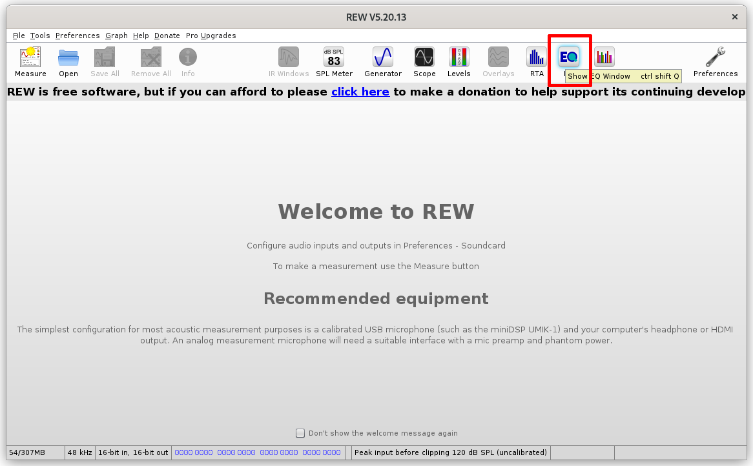The image size is (753, 466).
Task: Open the File menu
Action: click(x=19, y=35)
